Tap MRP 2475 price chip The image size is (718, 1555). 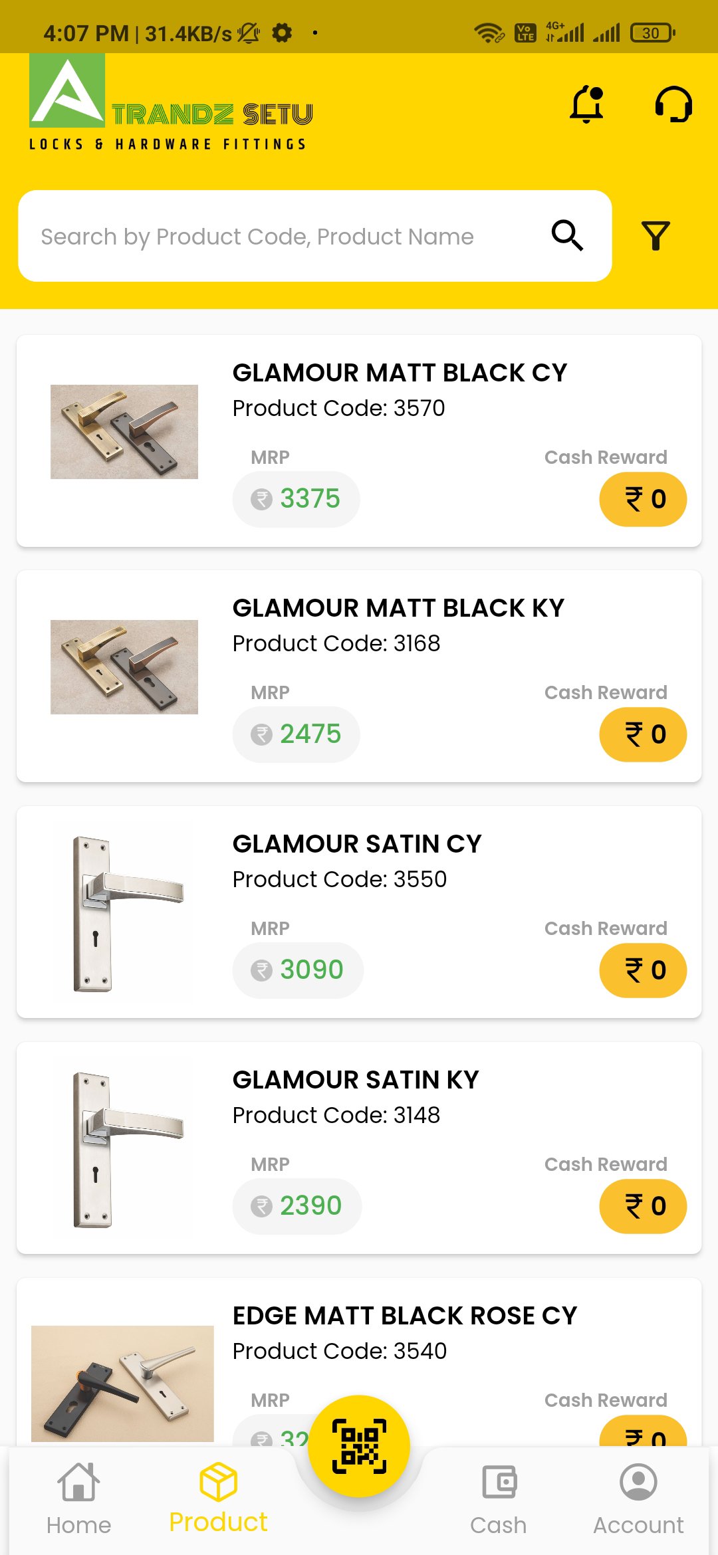point(296,734)
